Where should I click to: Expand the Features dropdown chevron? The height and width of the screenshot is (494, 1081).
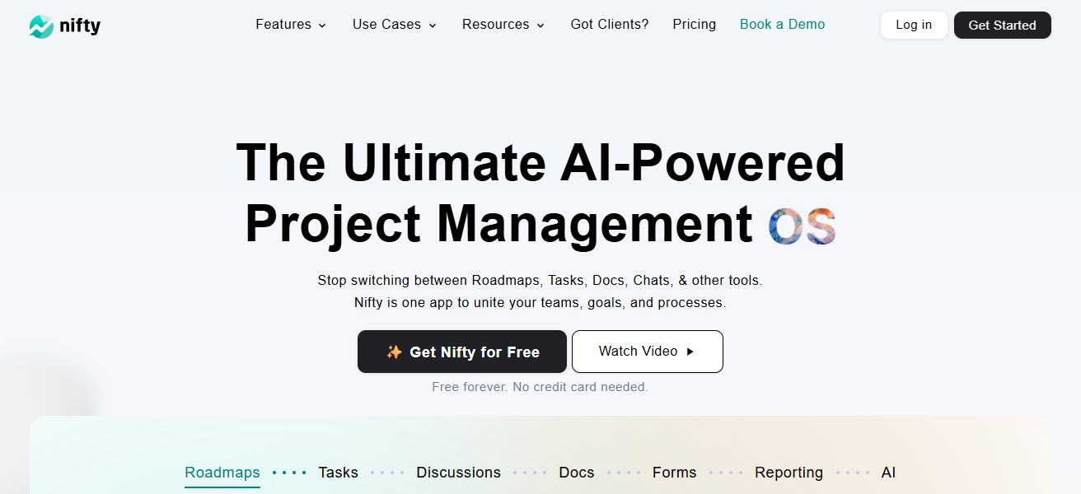[x=322, y=26]
